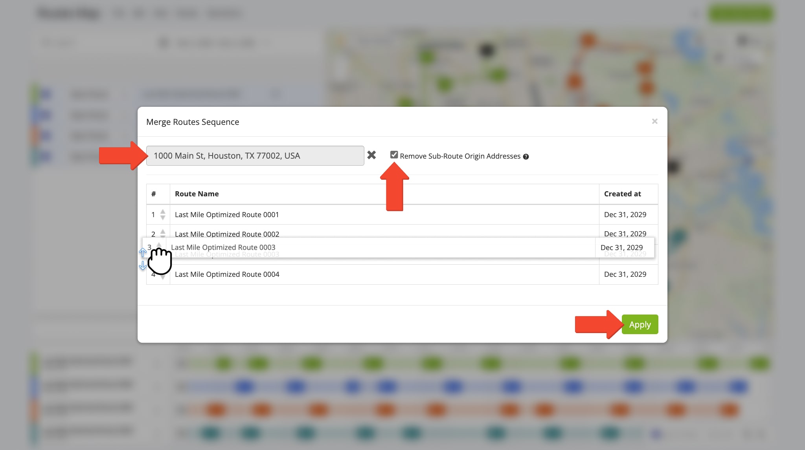The height and width of the screenshot is (450, 805).
Task: Clear the origin address using the X icon
Action: [371, 155]
